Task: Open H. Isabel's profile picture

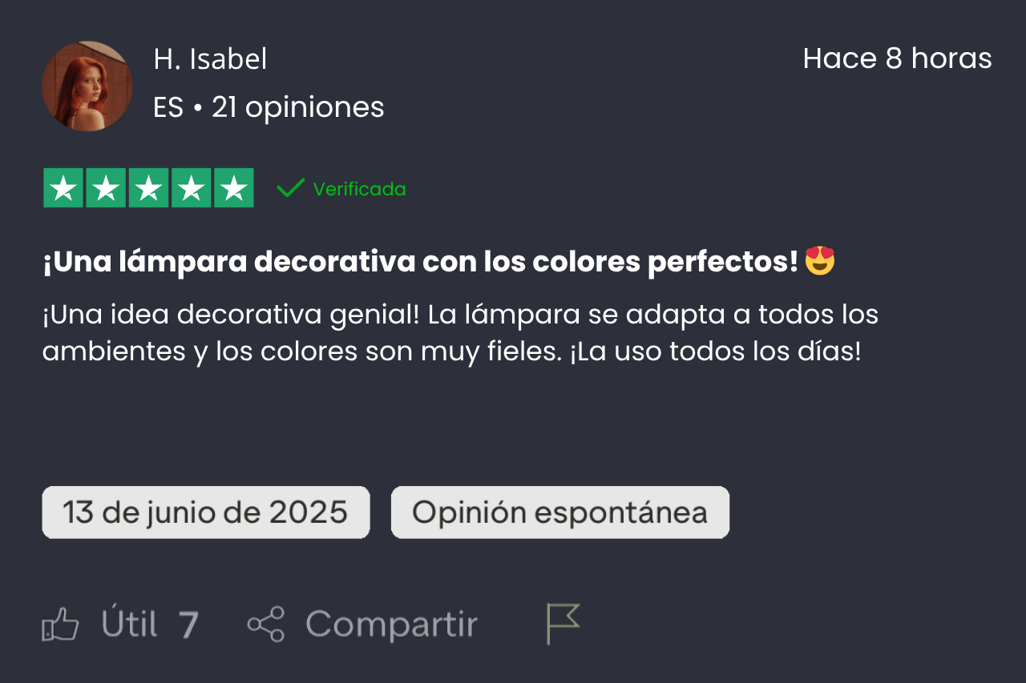Action: point(87,86)
